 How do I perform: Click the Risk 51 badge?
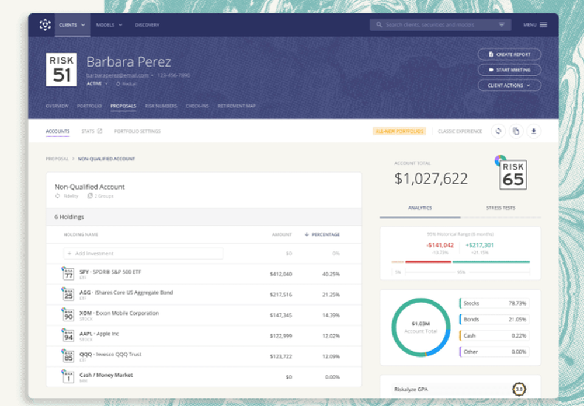(61, 69)
